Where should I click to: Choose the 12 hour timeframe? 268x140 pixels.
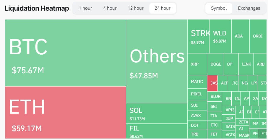coord(136,8)
